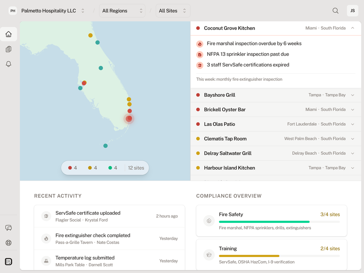The height and width of the screenshot is (273, 364).
Task: Open the chat messages icon in sidebar
Action: coord(9,228)
